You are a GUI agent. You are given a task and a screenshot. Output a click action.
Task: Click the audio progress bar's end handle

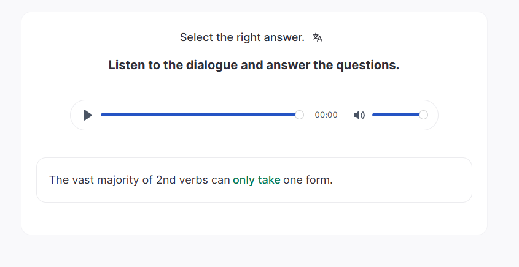pos(299,115)
